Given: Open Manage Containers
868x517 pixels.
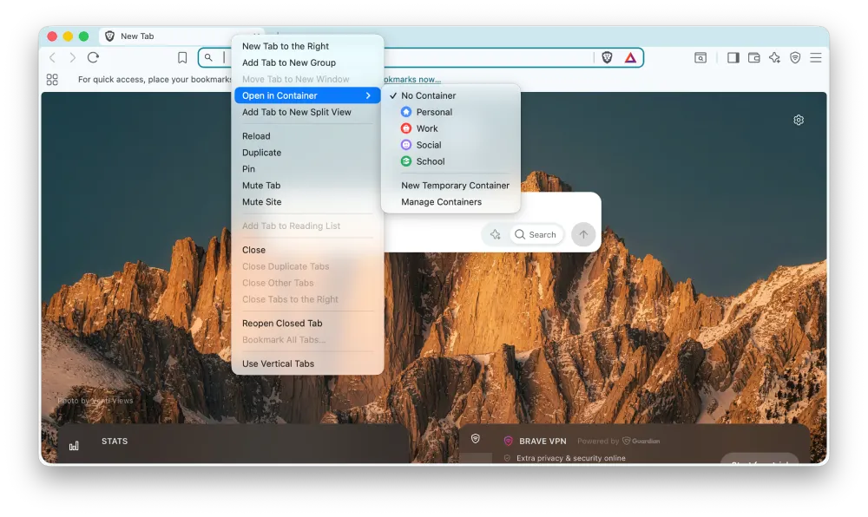Looking at the screenshot, I should 450,202.
